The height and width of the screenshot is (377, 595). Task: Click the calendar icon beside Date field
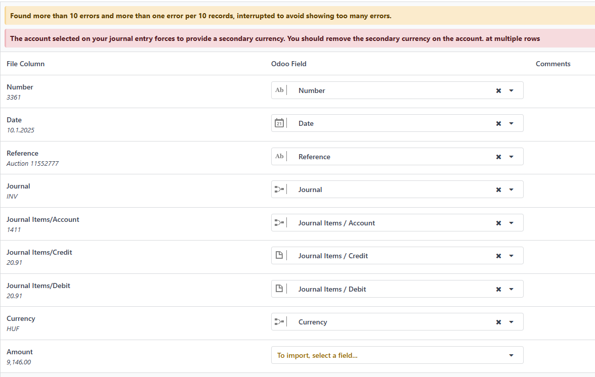point(279,123)
